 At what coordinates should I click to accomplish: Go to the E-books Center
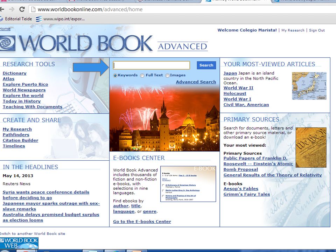tap(142, 221)
